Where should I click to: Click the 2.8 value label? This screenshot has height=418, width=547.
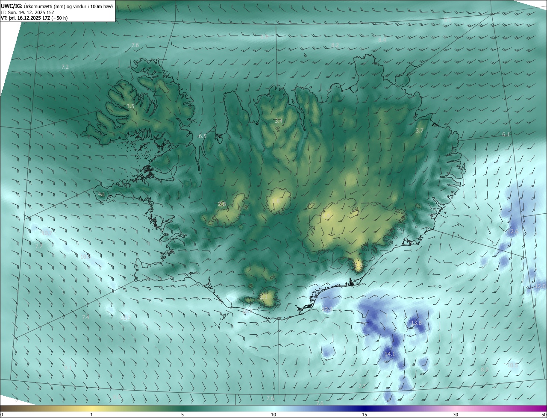tap(222, 204)
